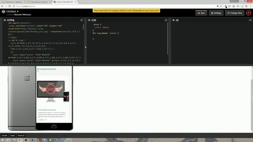This screenshot has height=142, width=253.
Task: Open the Assets panel
Action: [13, 136]
